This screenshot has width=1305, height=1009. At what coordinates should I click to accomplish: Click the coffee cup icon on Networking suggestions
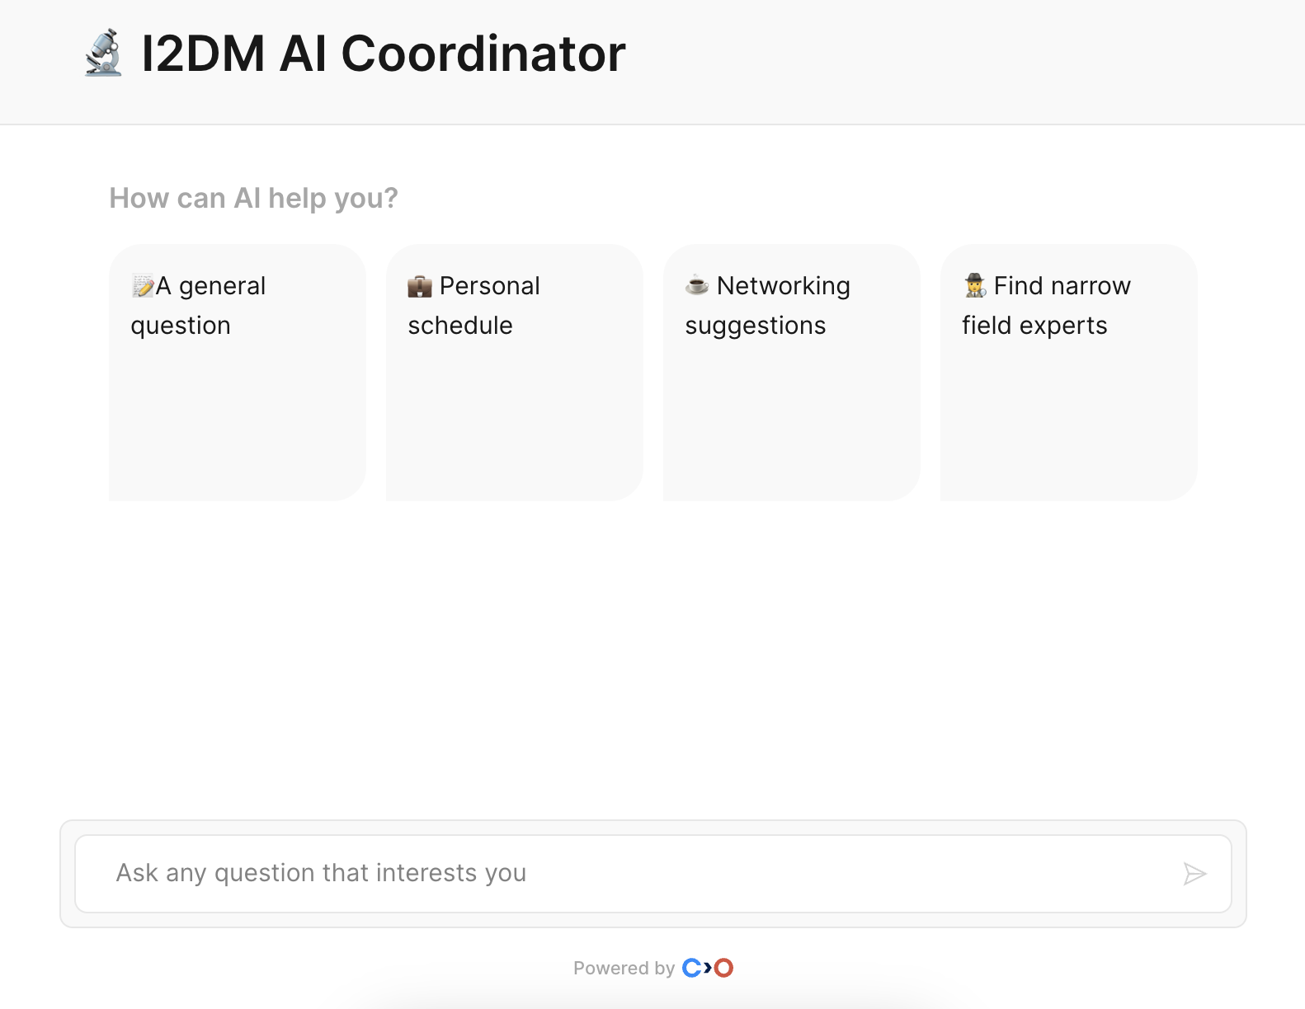[x=697, y=285]
